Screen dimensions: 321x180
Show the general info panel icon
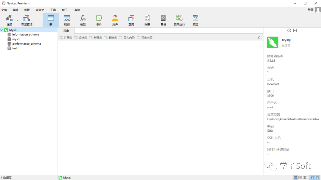289,30
